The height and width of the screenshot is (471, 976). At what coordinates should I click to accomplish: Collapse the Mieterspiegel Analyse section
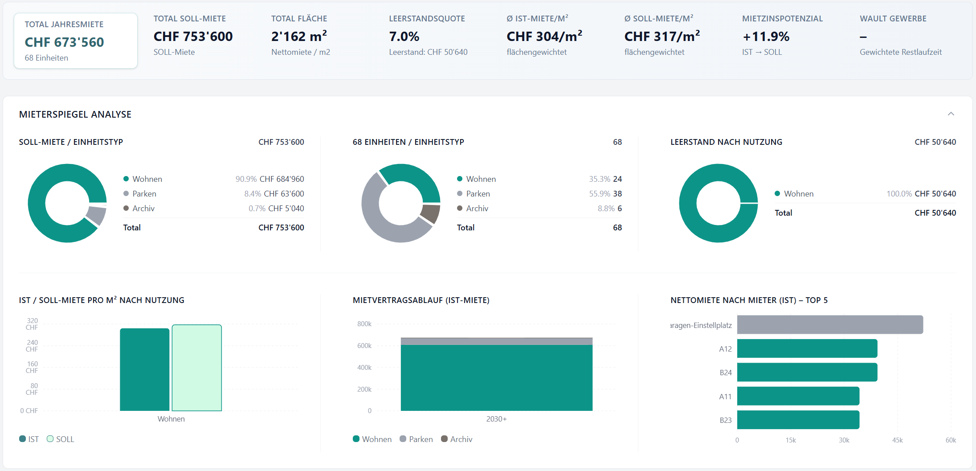951,114
